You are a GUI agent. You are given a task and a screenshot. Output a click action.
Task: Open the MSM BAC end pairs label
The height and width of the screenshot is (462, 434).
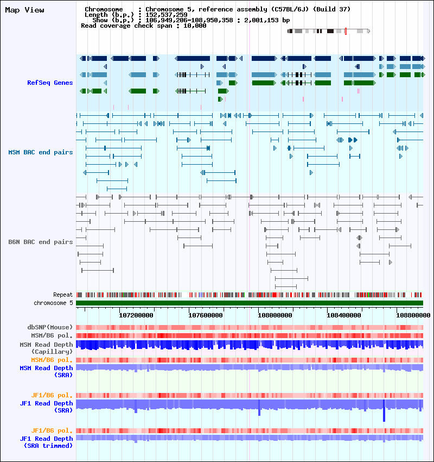click(x=41, y=152)
